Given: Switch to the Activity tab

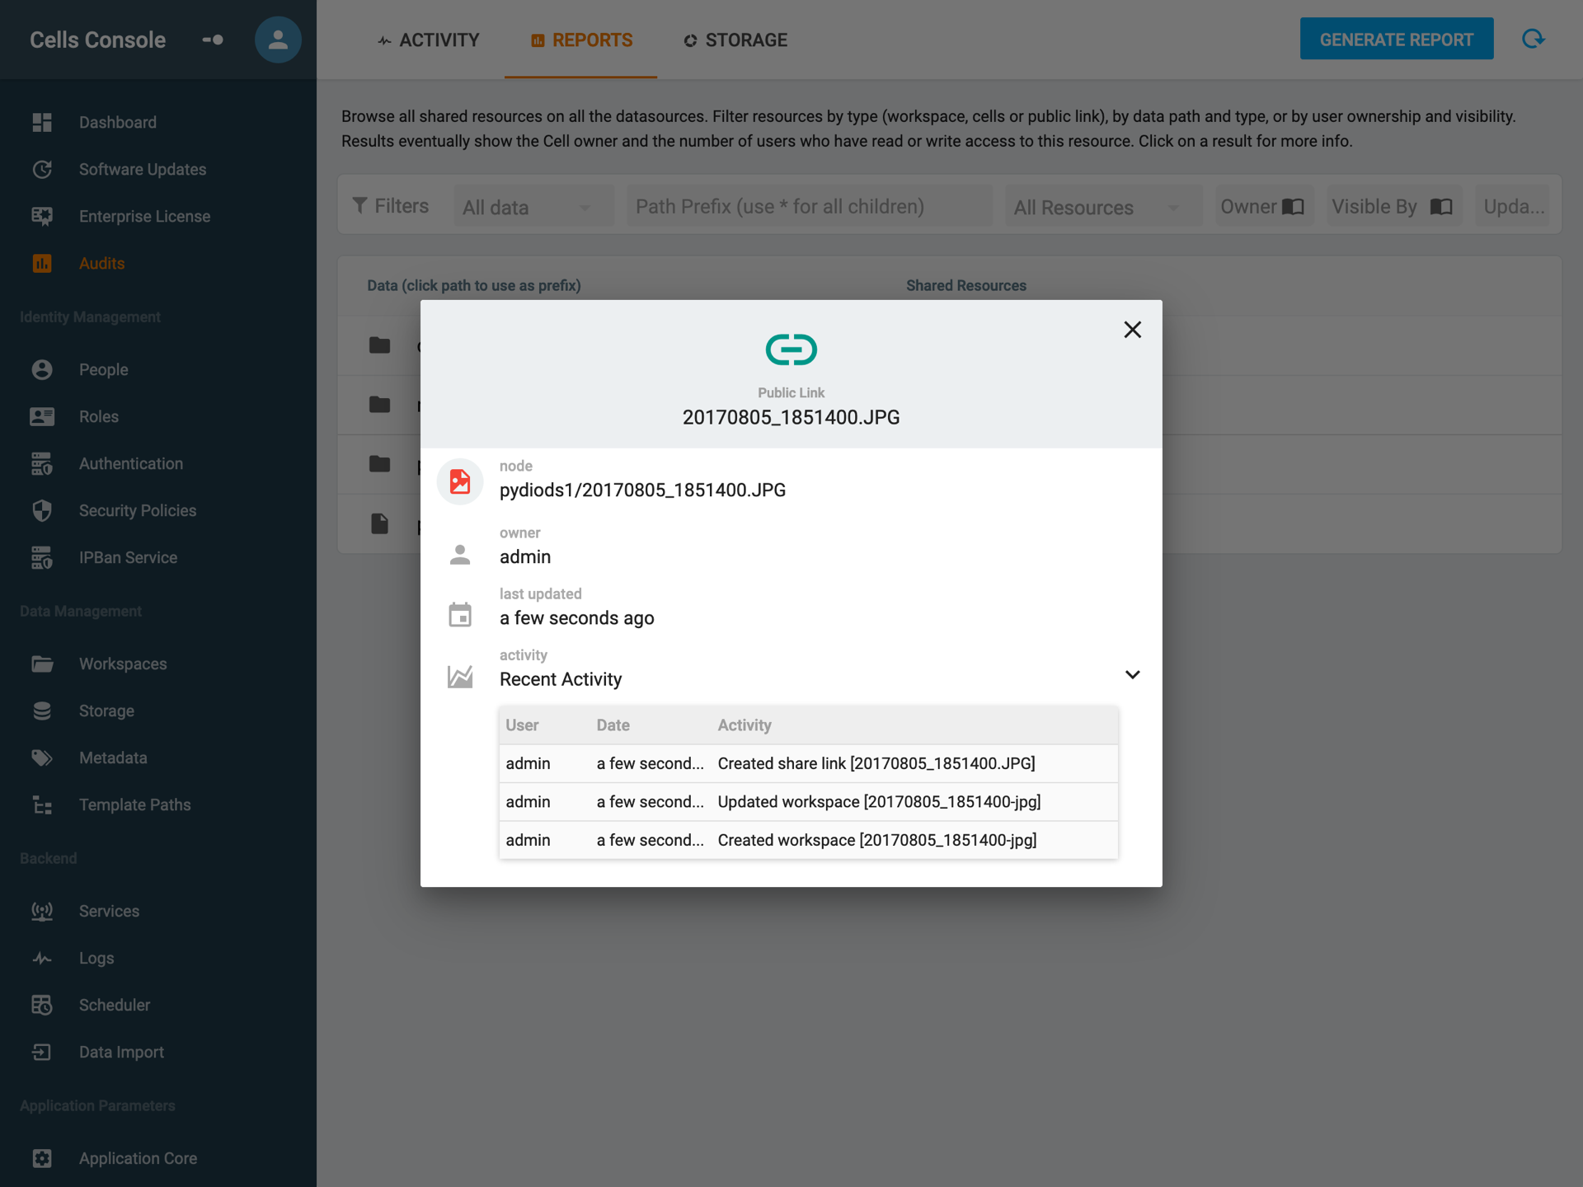Looking at the screenshot, I should click(428, 40).
